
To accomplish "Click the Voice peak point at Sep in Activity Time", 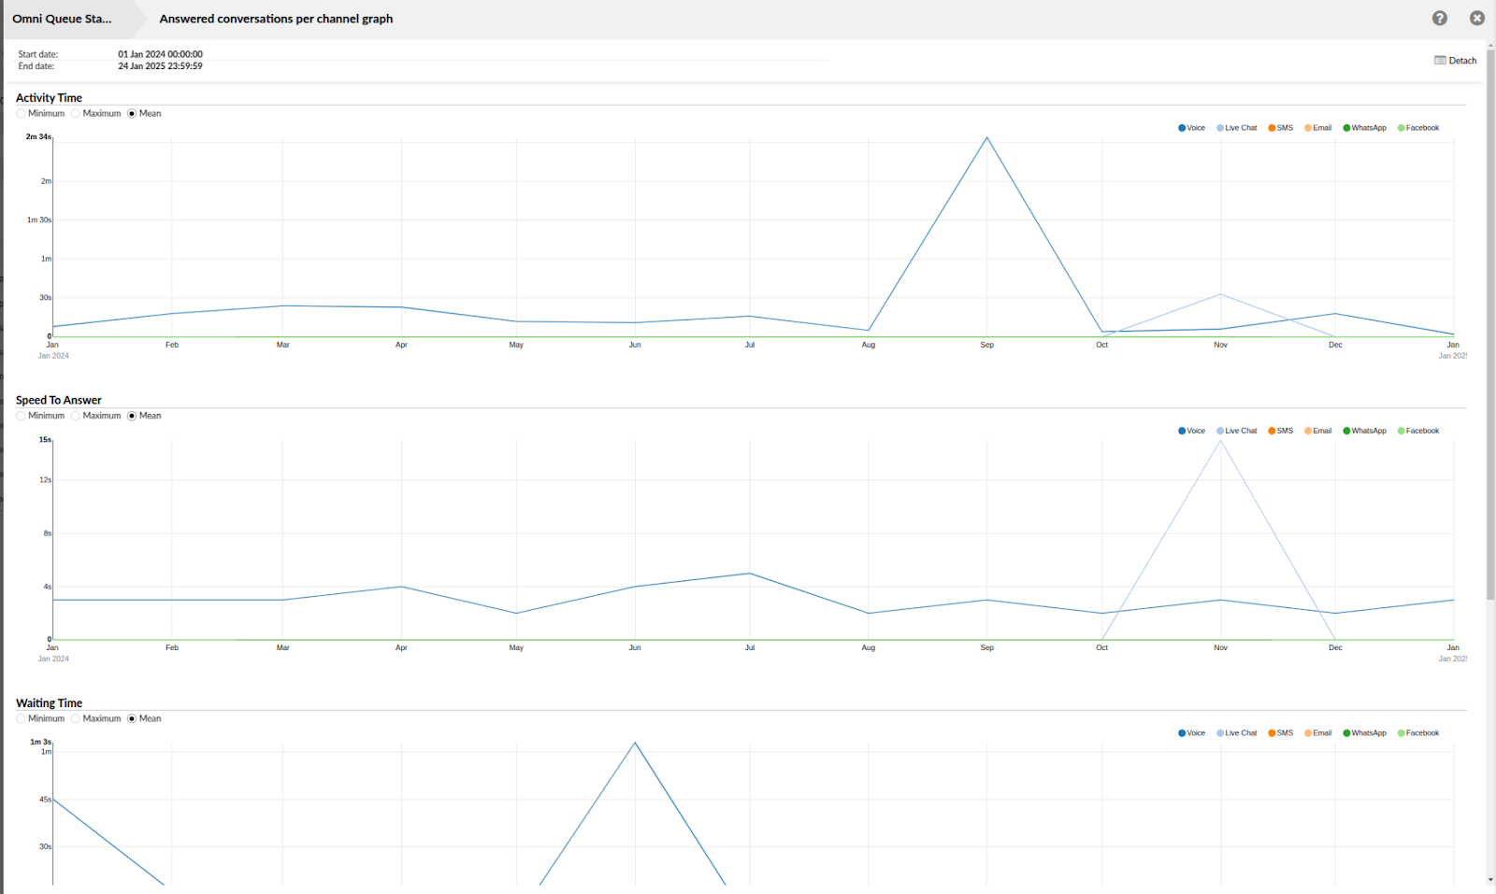I will click(x=986, y=138).
